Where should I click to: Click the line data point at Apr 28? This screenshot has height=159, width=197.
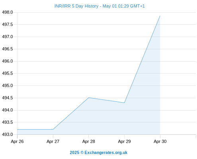click(x=89, y=98)
